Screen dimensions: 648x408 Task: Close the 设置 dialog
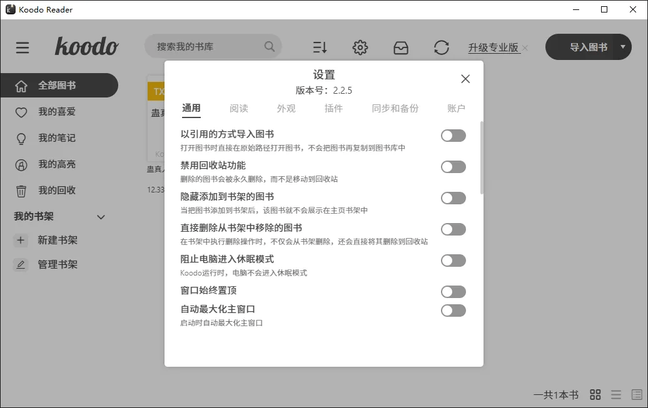465,79
